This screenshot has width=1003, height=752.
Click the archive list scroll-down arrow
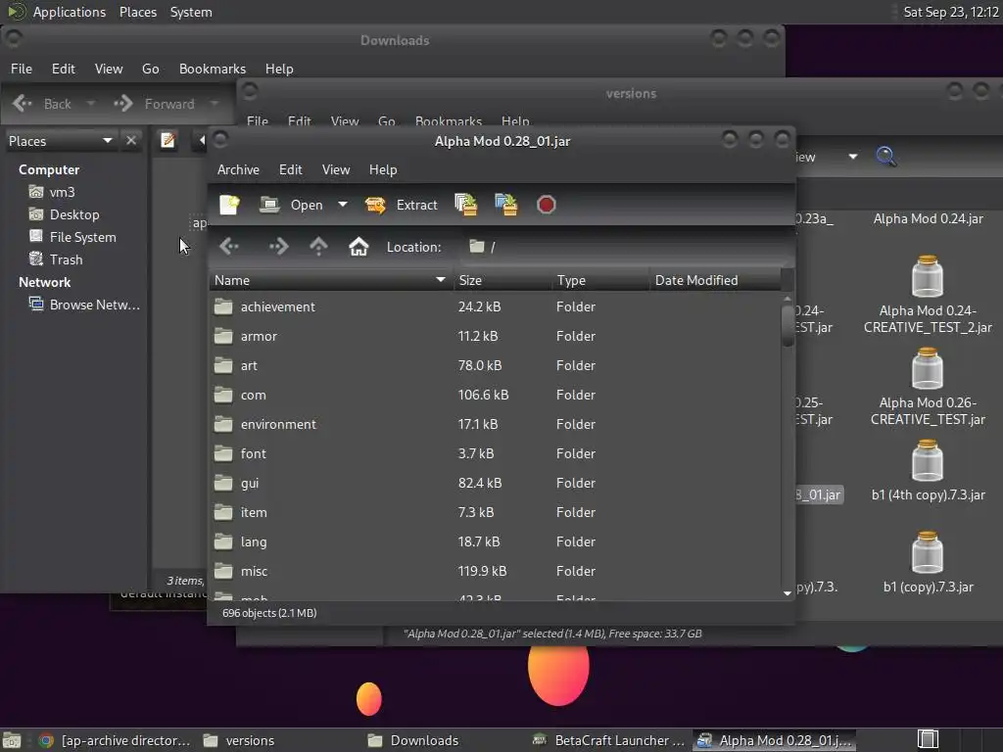[788, 593]
